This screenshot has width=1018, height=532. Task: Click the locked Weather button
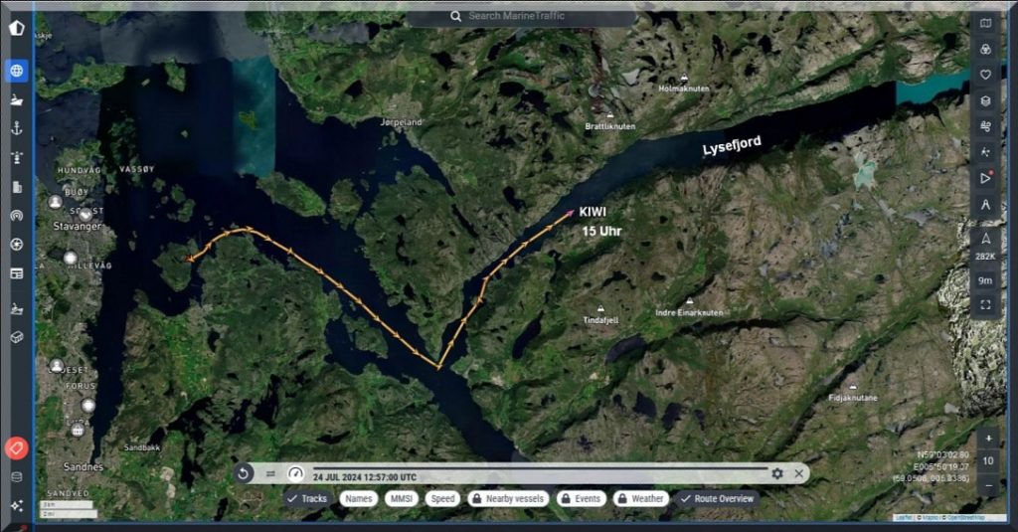click(638, 498)
